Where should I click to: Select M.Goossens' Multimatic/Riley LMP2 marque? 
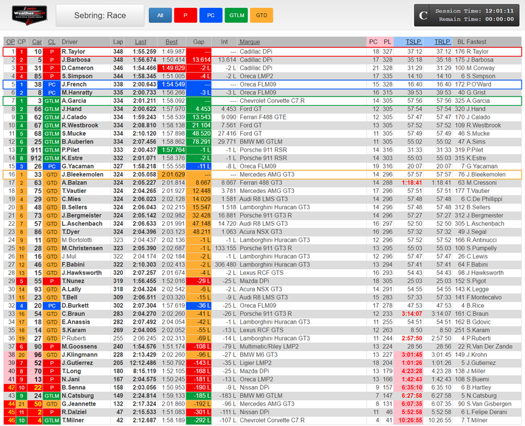click(269, 347)
